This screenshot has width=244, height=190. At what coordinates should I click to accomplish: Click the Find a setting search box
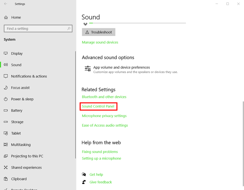click(38, 29)
